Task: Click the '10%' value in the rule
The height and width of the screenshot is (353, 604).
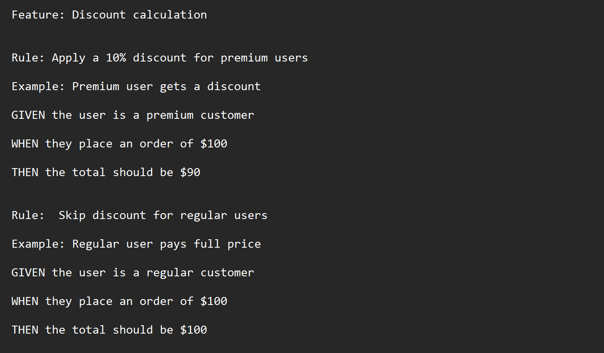Action: pyautogui.click(x=116, y=58)
